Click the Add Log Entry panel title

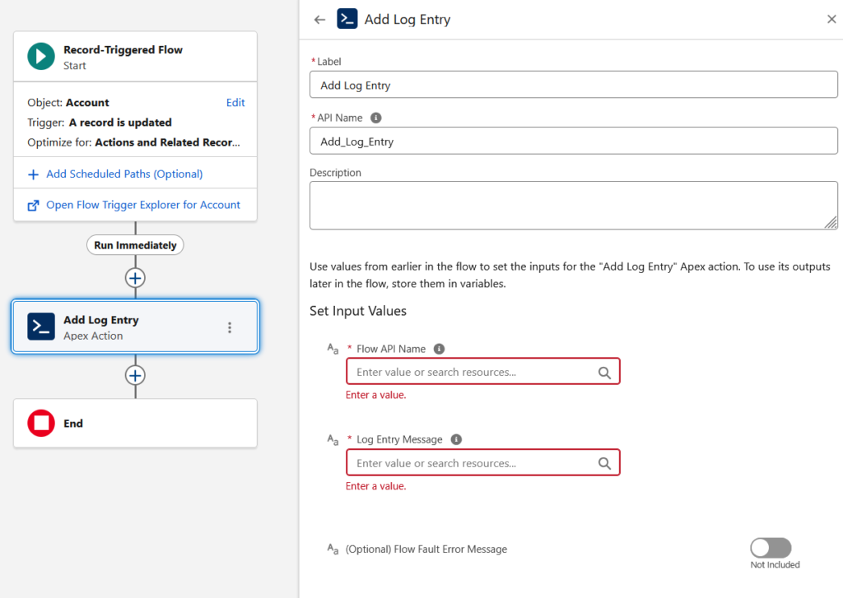[x=408, y=20]
